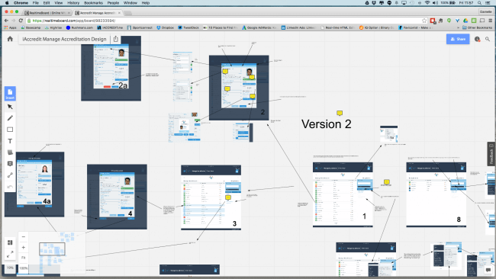This screenshot has height=279, width=496.
Task: Select the Comment tool in the toolbar
Action: [x=10, y=164]
